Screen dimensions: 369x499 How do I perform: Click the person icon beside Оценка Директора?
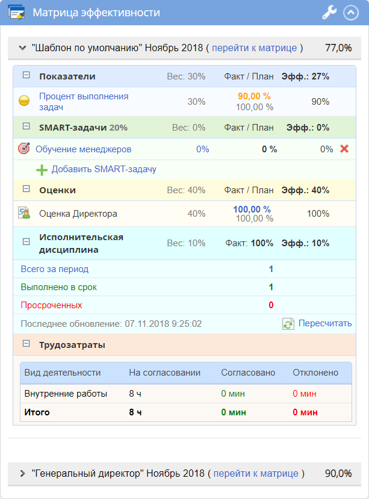[x=24, y=213]
